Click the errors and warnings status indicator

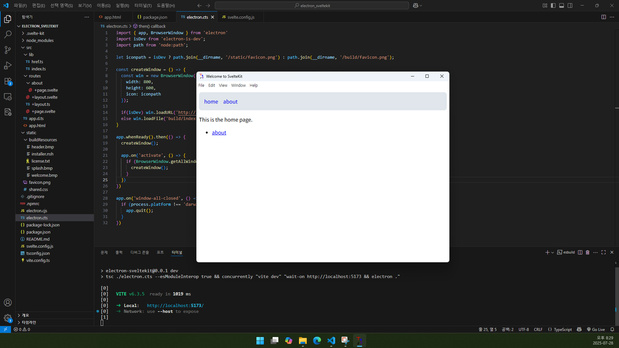(22, 329)
